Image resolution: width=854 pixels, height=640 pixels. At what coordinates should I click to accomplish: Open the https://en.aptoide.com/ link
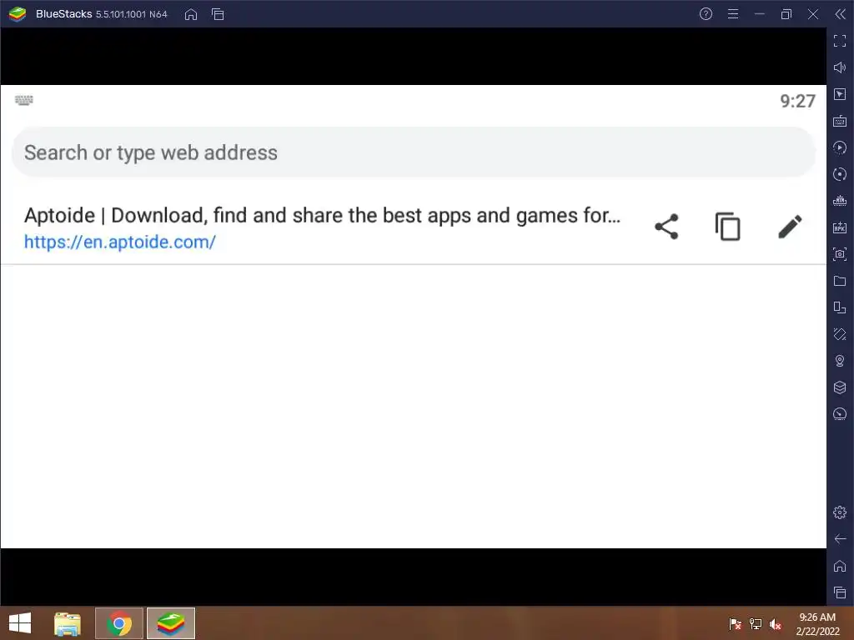coord(120,242)
